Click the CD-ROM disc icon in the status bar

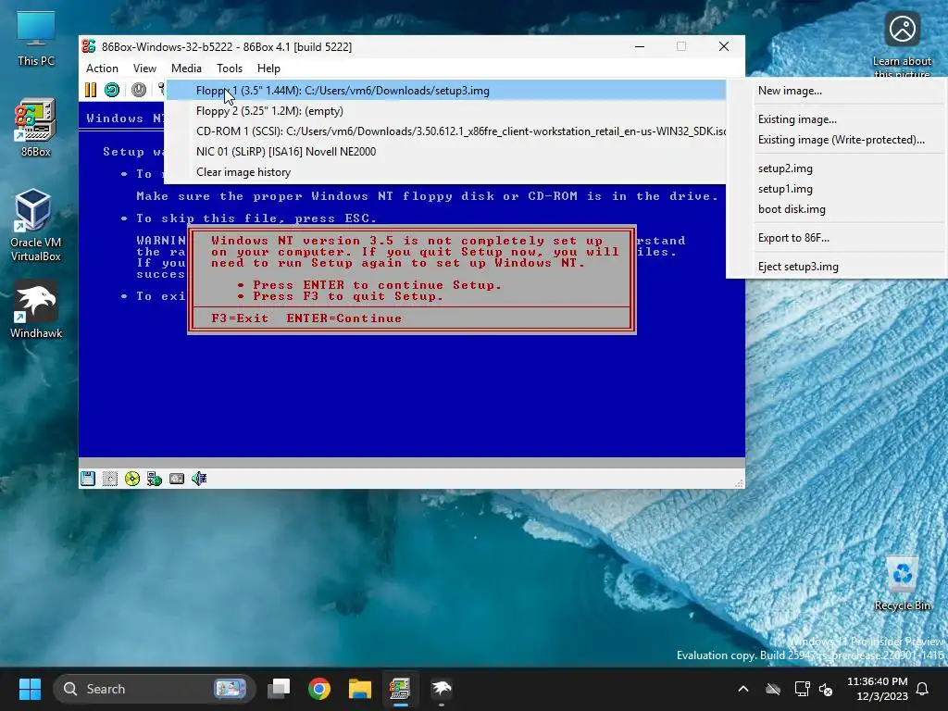[x=132, y=479]
